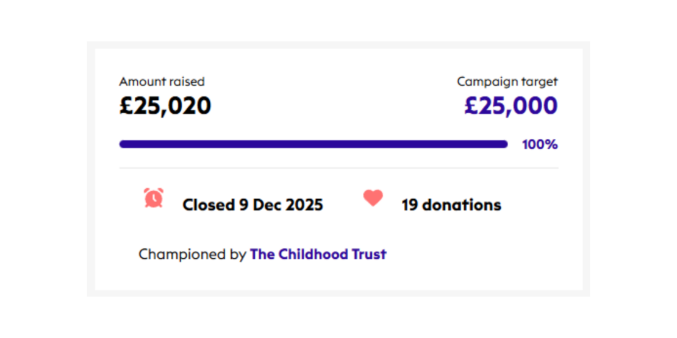677x338 pixels.
Task: Click the pound sign in £25,020
Action: (126, 106)
